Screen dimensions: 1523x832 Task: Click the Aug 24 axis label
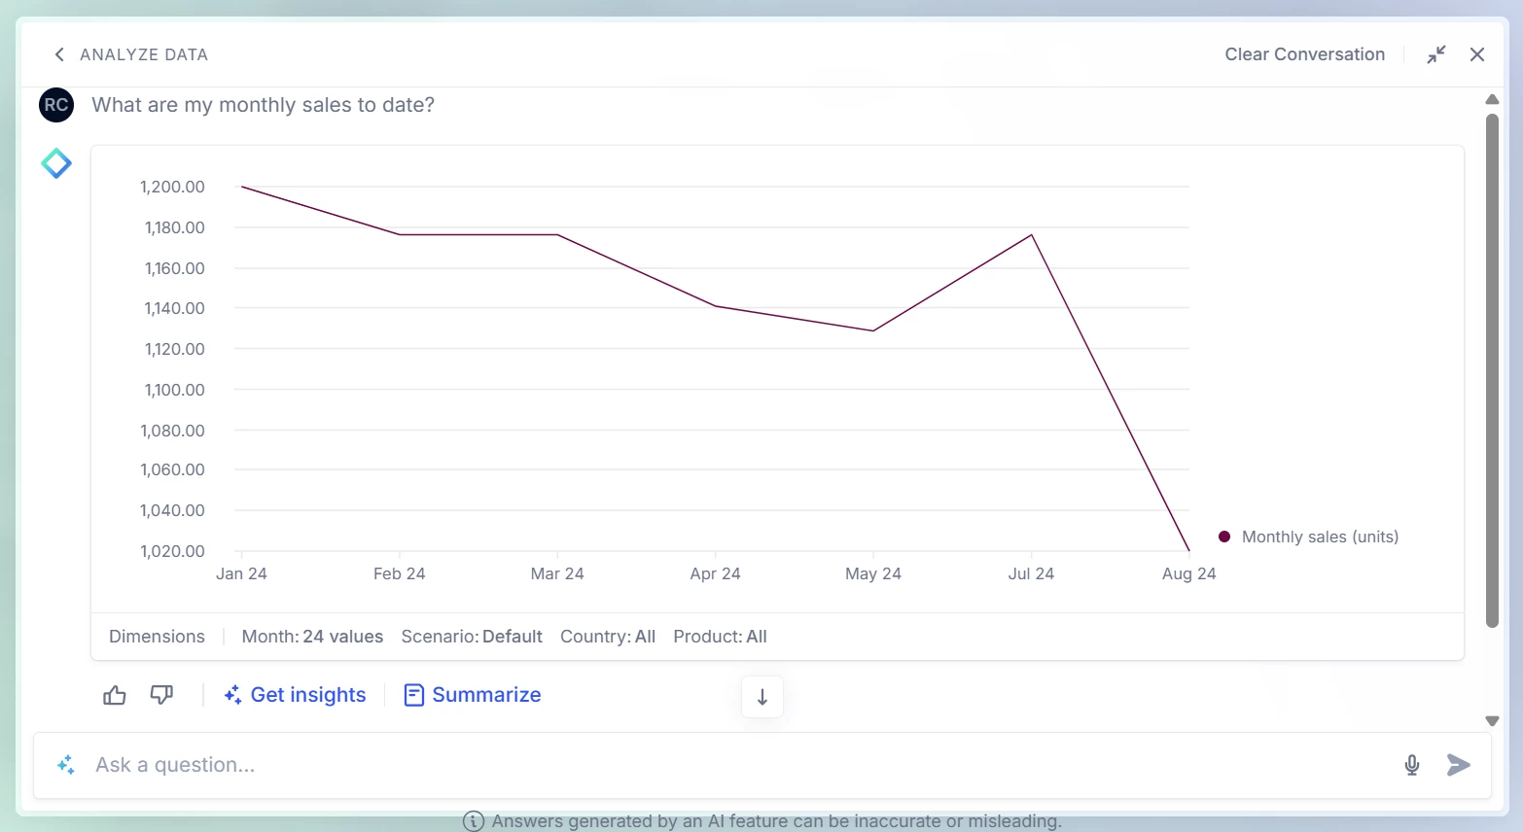[1188, 573]
